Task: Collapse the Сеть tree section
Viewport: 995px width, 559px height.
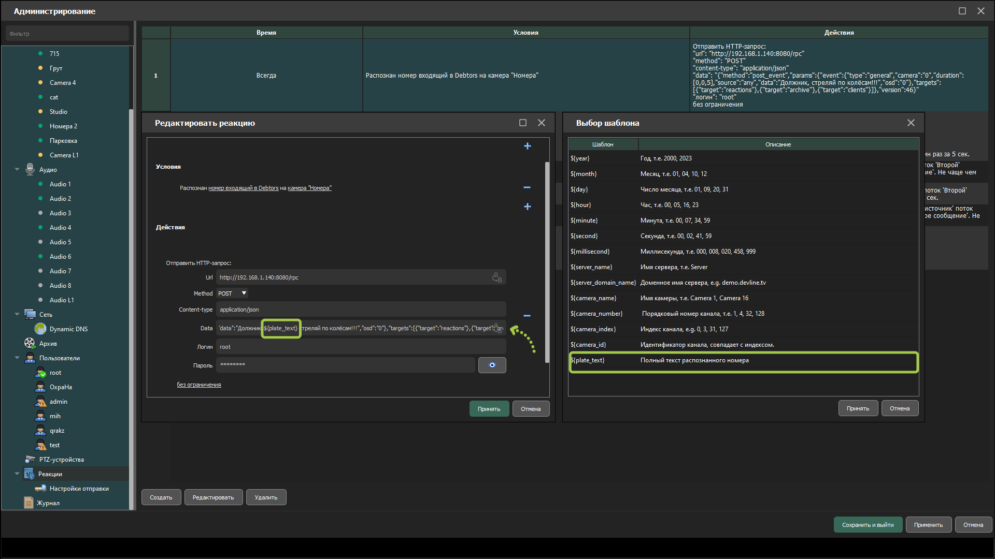Action: [x=17, y=315]
